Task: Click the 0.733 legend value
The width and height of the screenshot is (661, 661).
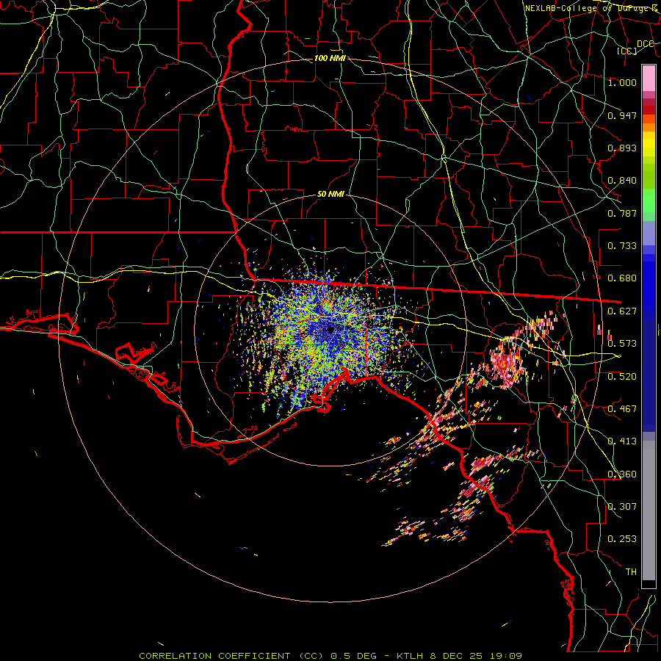Action: coord(622,246)
